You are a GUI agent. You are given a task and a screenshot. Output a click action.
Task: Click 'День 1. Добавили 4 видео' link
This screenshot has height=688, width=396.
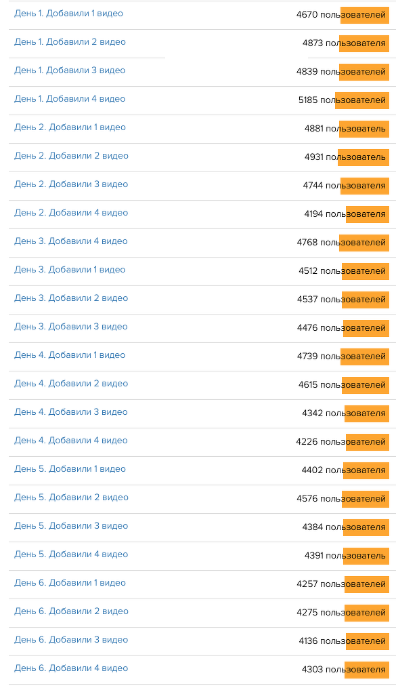tap(70, 99)
